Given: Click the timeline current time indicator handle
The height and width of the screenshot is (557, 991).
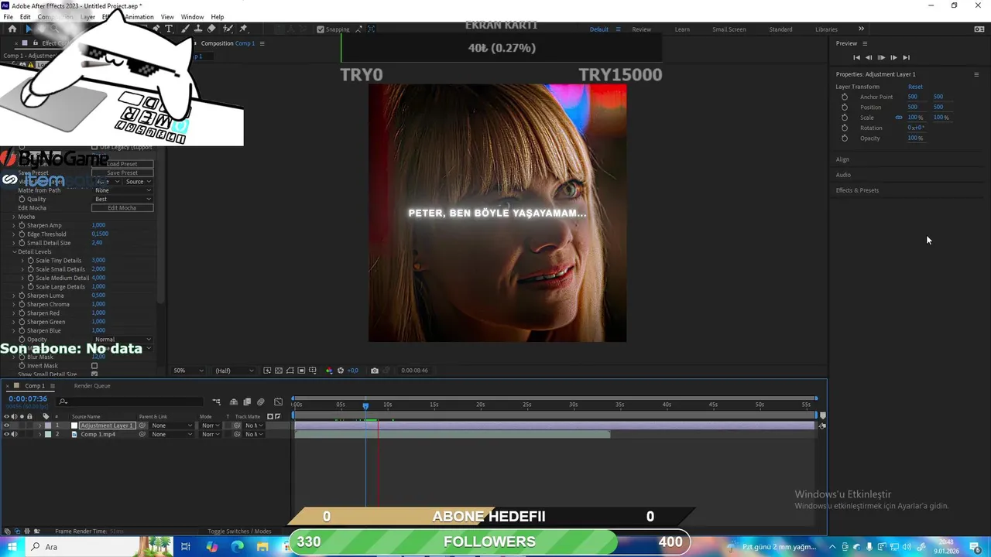Looking at the screenshot, I should (365, 405).
